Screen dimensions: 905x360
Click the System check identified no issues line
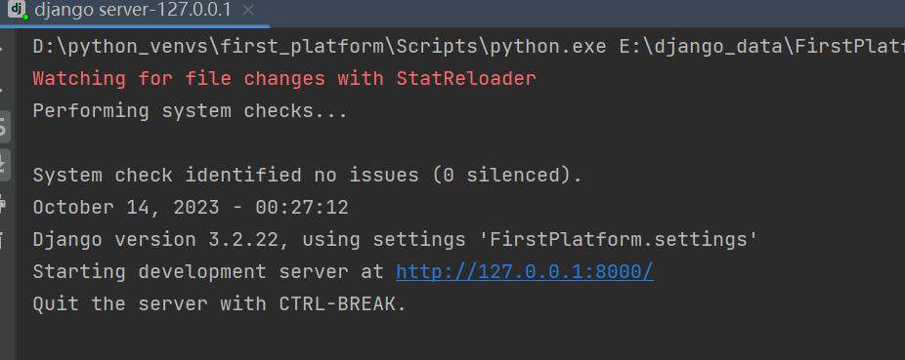click(308, 175)
